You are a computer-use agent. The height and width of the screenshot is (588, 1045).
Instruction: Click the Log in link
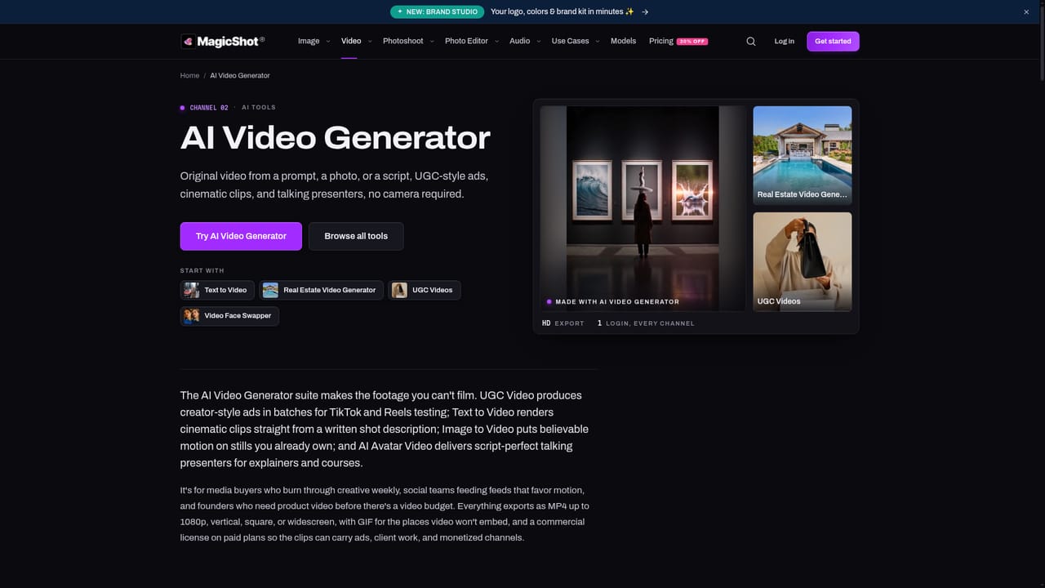click(785, 42)
